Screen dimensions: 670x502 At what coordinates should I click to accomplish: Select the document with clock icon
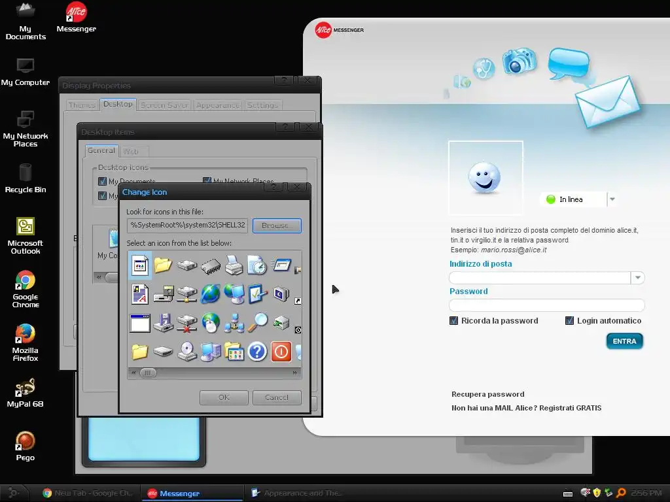tap(257, 265)
